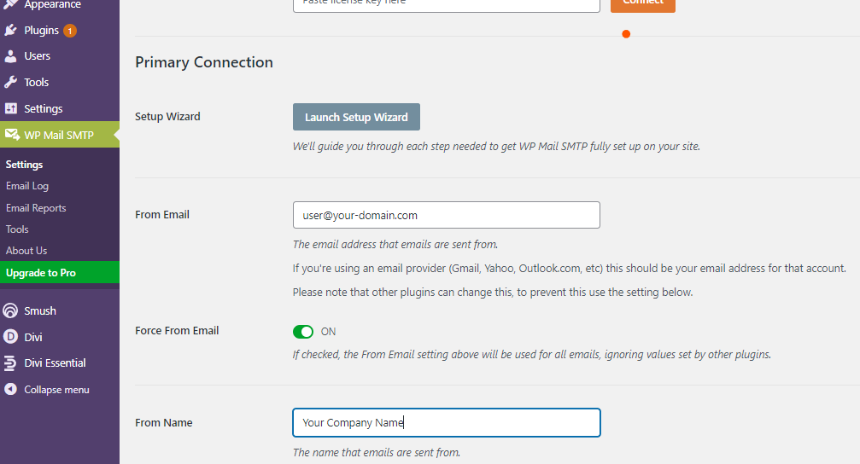The height and width of the screenshot is (464, 860).
Task: Open the WP Mail SMTP Tools submenu
Action: [x=17, y=229]
